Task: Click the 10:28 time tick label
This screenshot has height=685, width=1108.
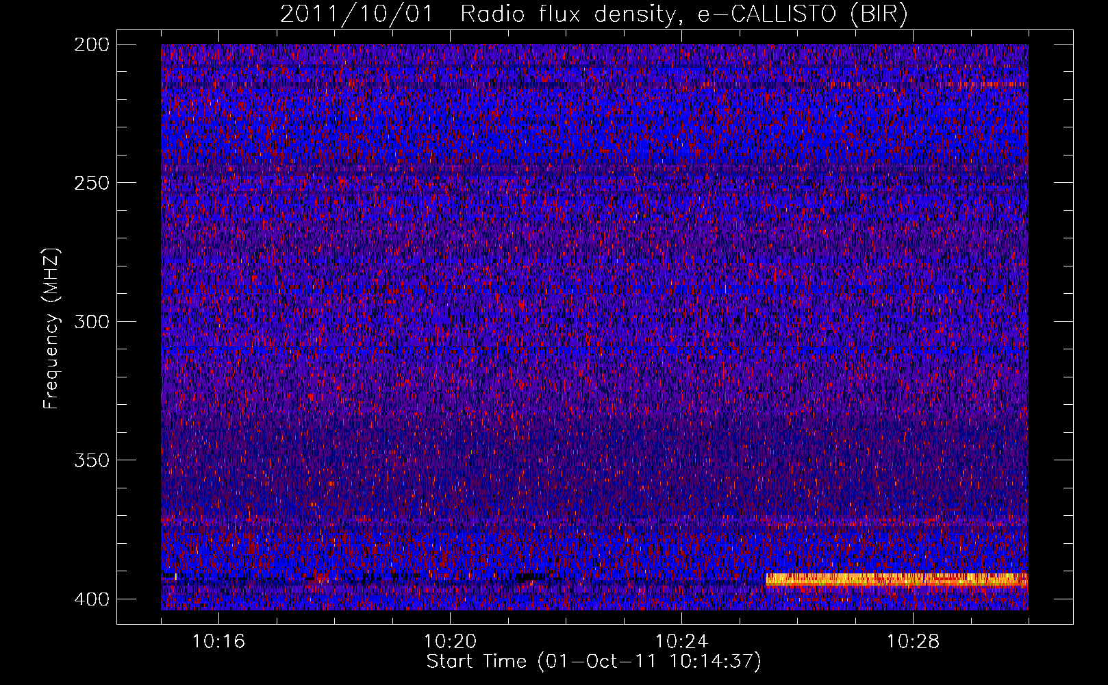Action: (913, 642)
